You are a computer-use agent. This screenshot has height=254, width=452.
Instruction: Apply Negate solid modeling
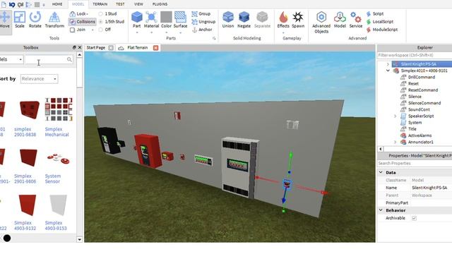point(244,20)
